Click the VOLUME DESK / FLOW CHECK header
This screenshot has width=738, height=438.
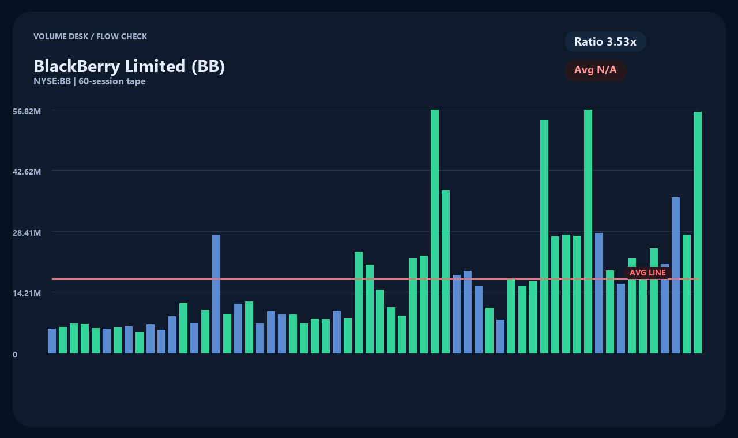coord(90,36)
